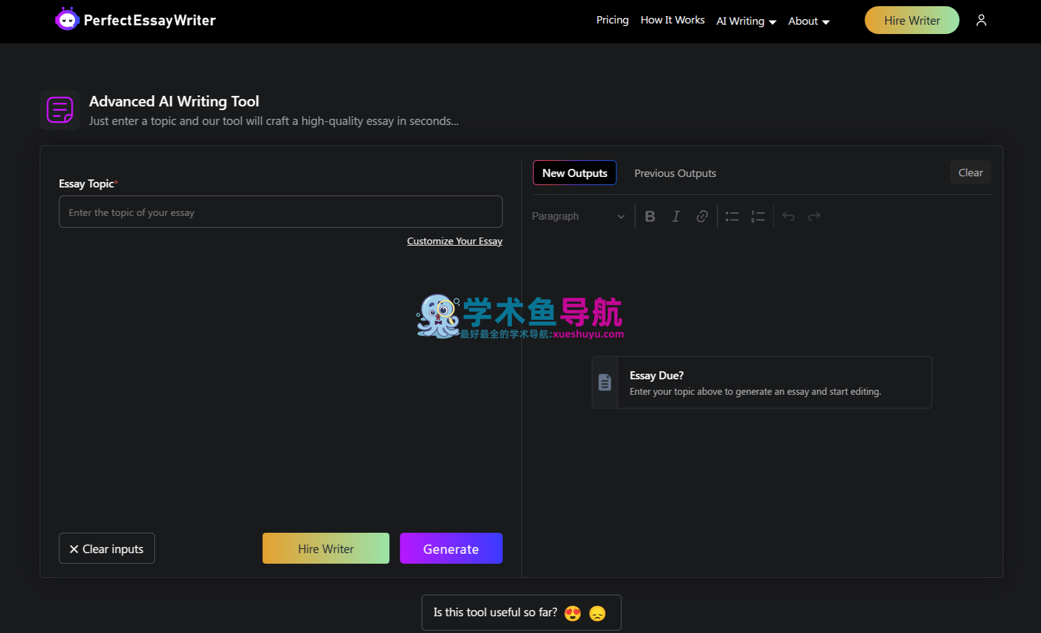This screenshot has height=633, width=1041.
Task: Toggle italic text formatting
Action: 676,216
